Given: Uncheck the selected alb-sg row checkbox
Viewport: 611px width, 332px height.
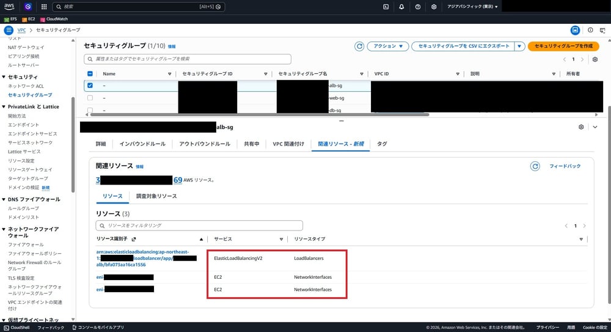Looking at the screenshot, I should pos(90,86).
